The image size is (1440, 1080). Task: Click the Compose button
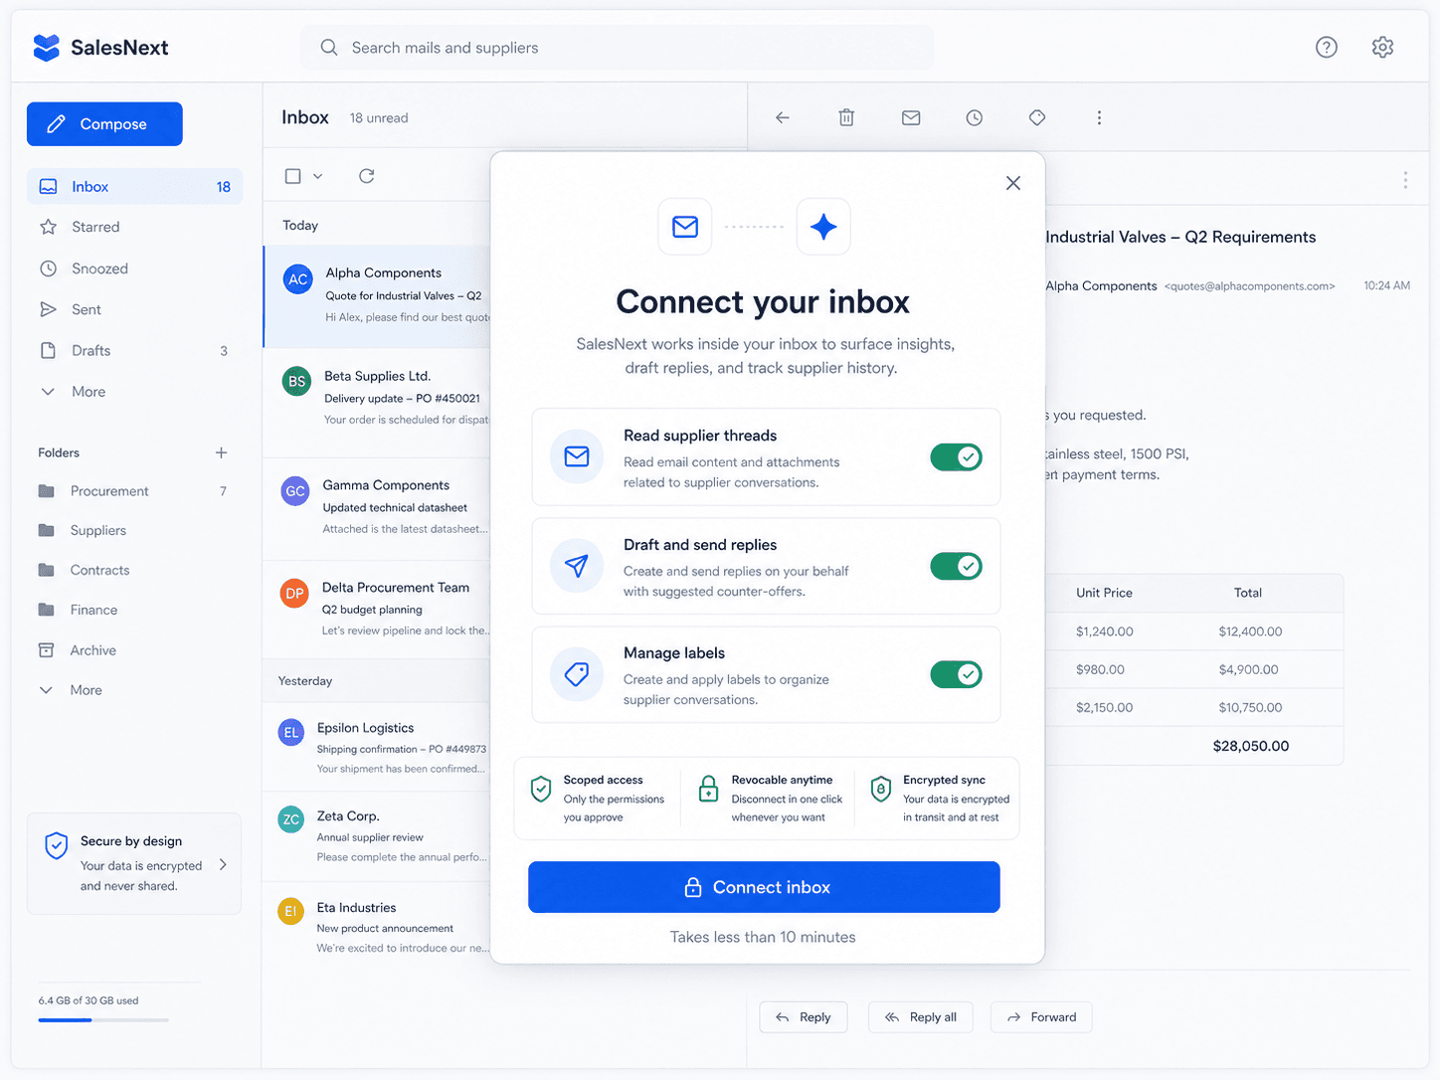104,124
